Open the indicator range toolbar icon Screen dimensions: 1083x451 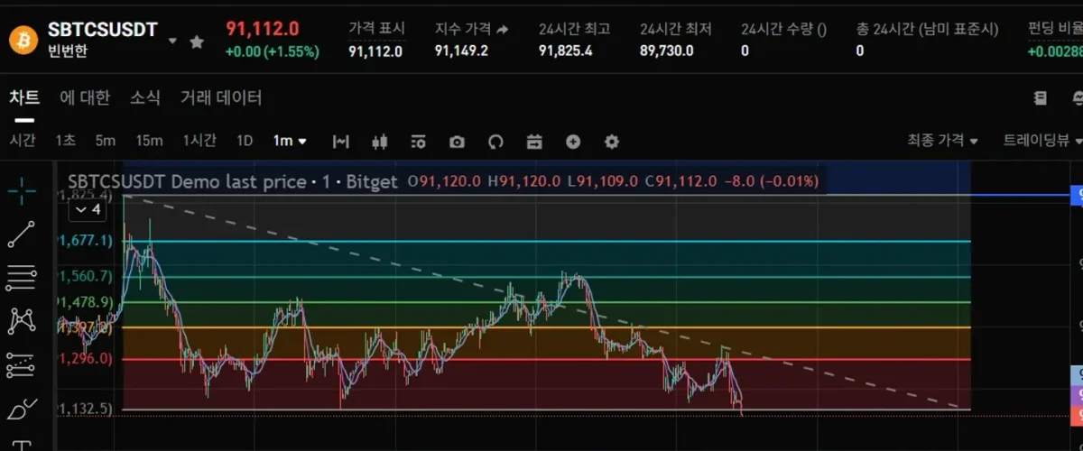tap(340, 142)
